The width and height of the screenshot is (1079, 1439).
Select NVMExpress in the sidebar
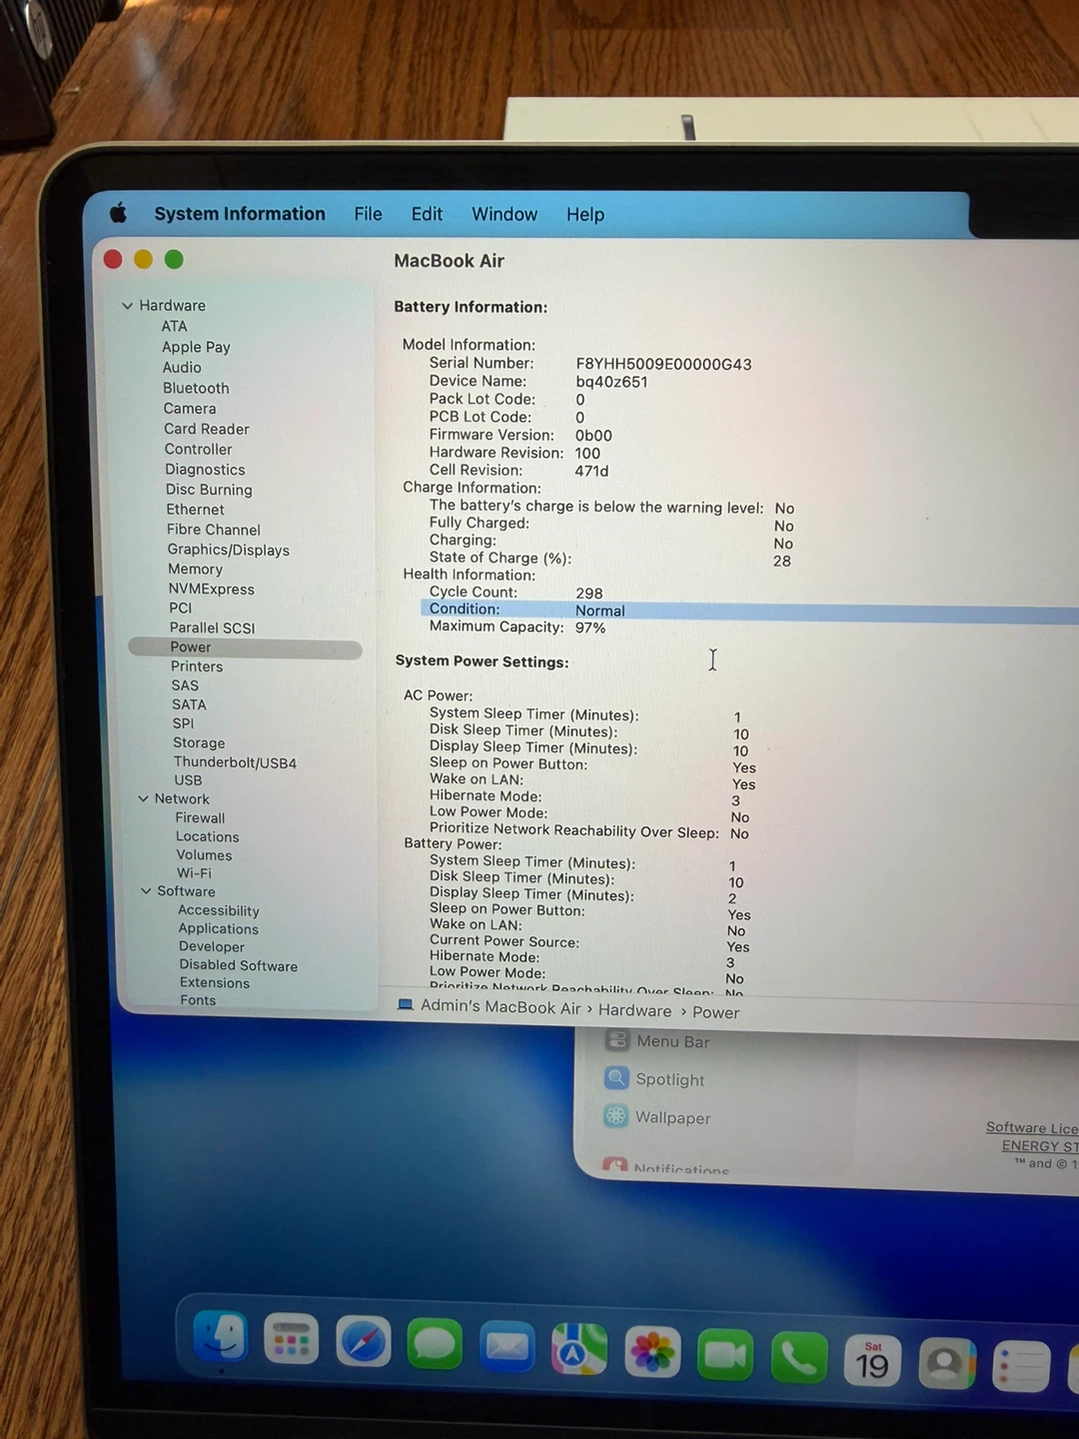pyautogui.click(x=212, y=589)
